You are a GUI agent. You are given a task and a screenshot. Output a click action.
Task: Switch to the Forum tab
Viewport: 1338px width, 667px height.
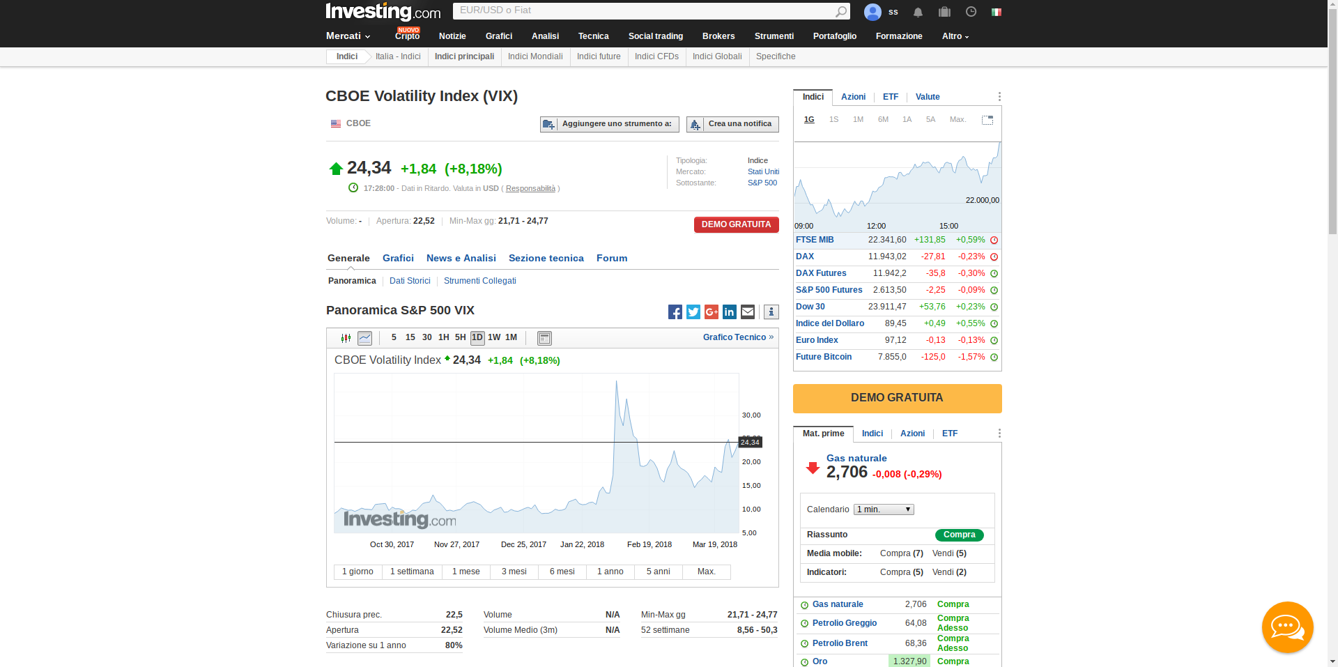(x=612, y=259)
